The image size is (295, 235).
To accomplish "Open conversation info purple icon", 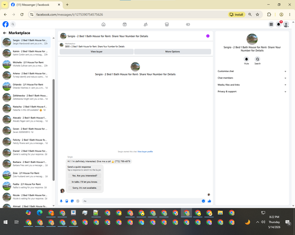I will click(208, 36).
